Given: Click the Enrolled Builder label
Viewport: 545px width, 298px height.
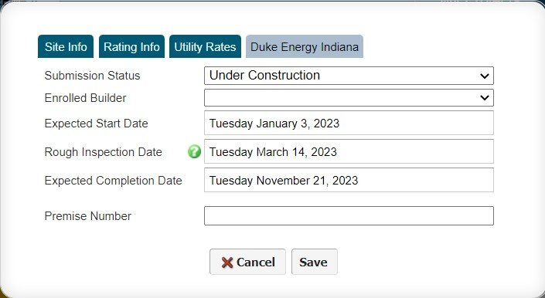Looking at the screenshot, I should (x=86, y=98).
